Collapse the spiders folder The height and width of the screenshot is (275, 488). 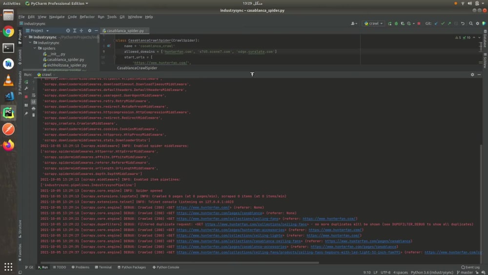pyautogui.click(x=35, y=48)
